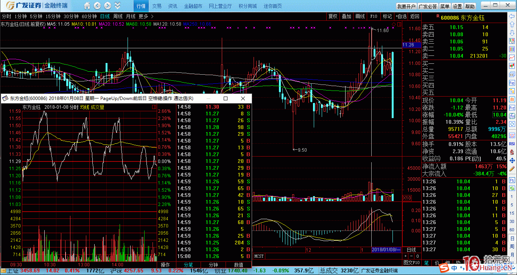The height and width of the screenshot is (275, 517).
Task: Click sidebar left arrow back icon
Action: [512, 16]
